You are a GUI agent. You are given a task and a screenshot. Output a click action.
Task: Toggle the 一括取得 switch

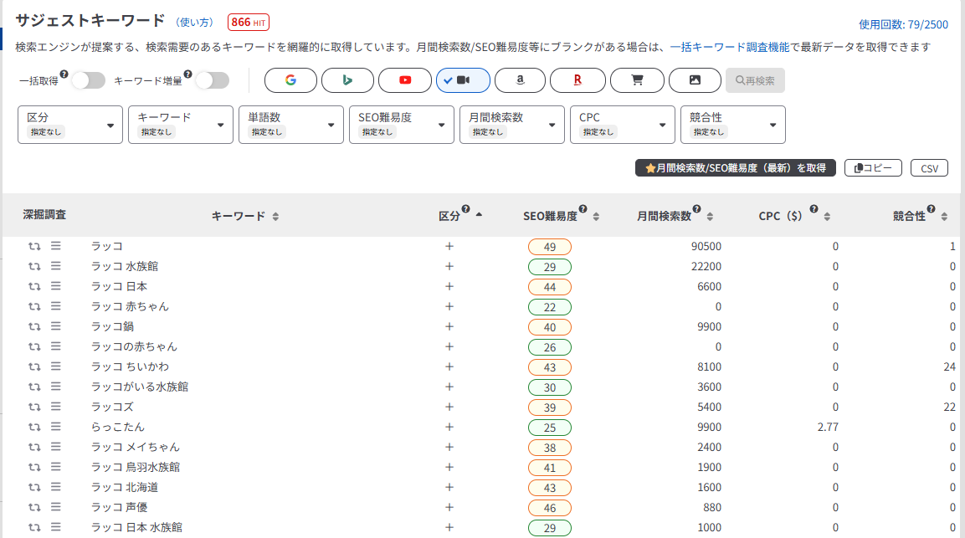[88, 80]
